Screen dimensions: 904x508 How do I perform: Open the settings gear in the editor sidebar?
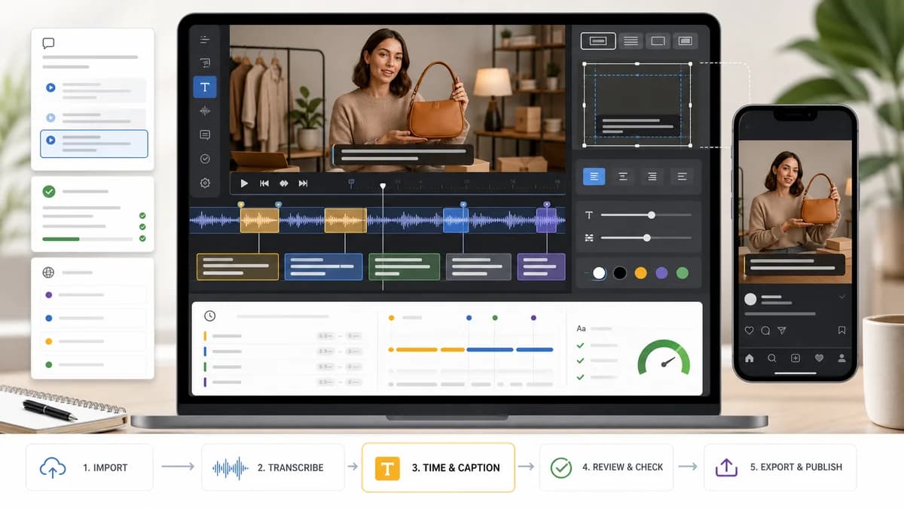pos(205,183)
